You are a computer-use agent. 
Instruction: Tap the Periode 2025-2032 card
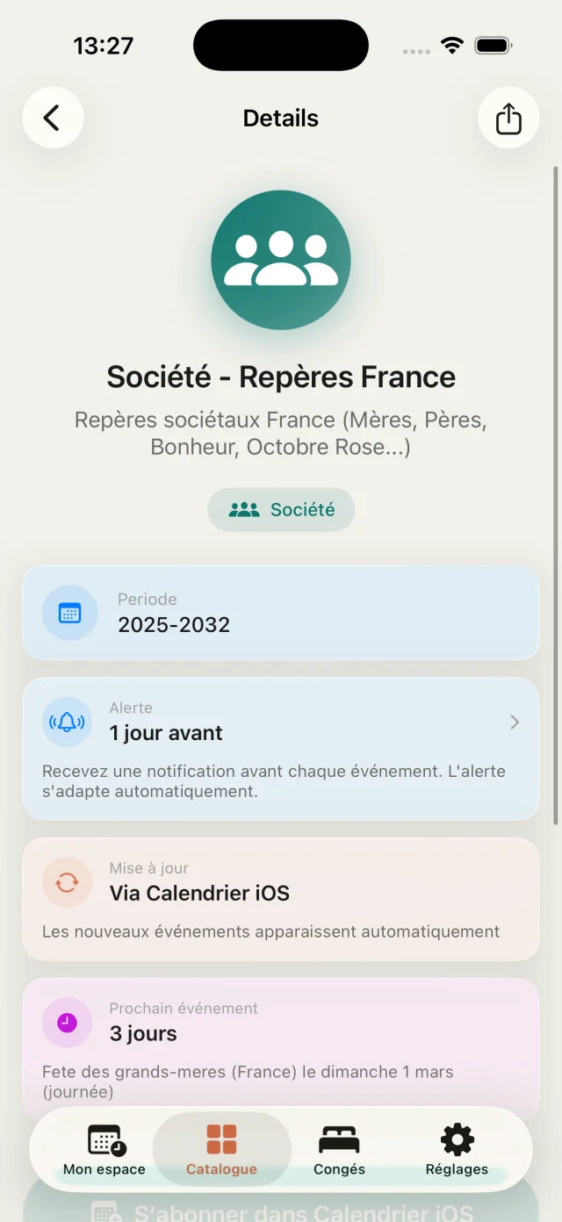(281, 613)
